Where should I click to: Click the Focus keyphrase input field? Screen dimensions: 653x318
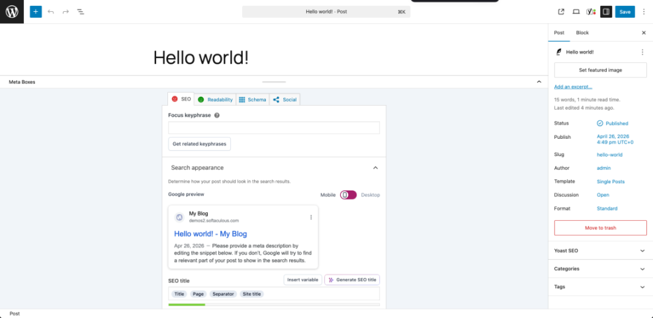[274, 128]
